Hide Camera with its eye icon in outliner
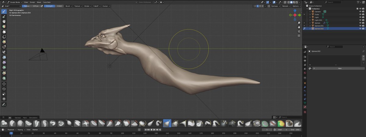The height and width of the screenshot is (137, 366). (x=360, y=12)
